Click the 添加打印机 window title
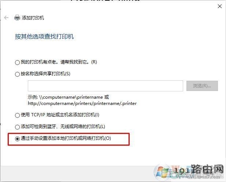Screen dimensions: 226x182 click(33, 18)
